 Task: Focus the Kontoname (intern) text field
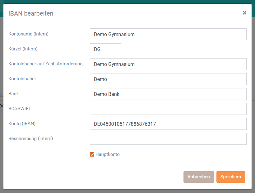[x=168, y=34]
